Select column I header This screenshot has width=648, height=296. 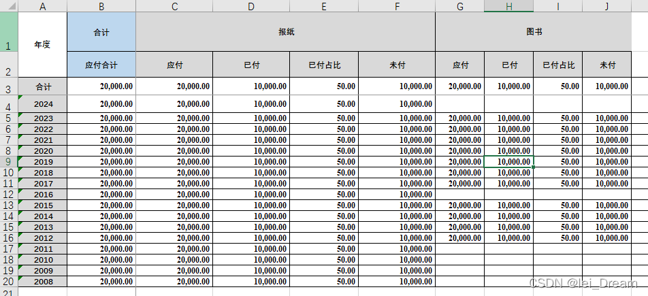558,6
